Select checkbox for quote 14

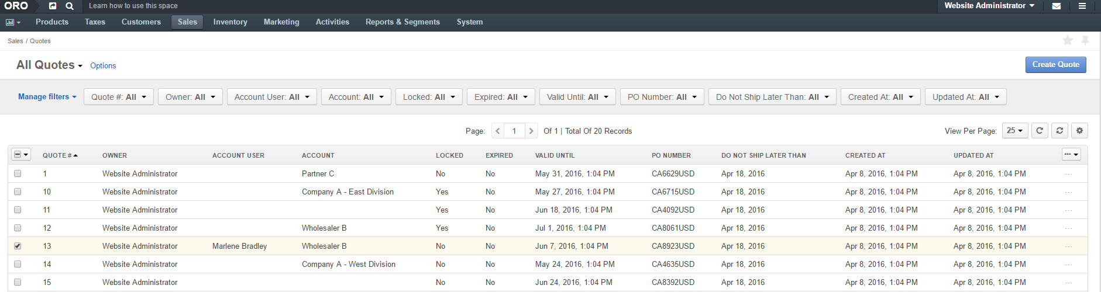click(18, 264)
